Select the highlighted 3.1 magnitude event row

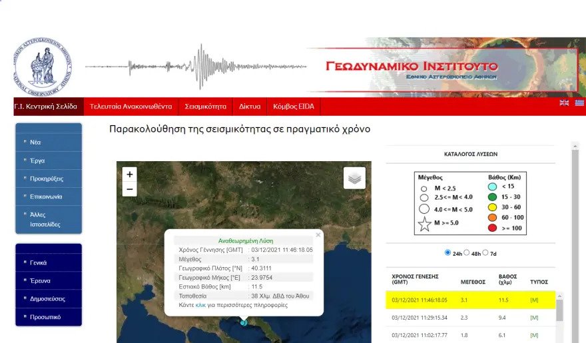(x=471, y=300)
